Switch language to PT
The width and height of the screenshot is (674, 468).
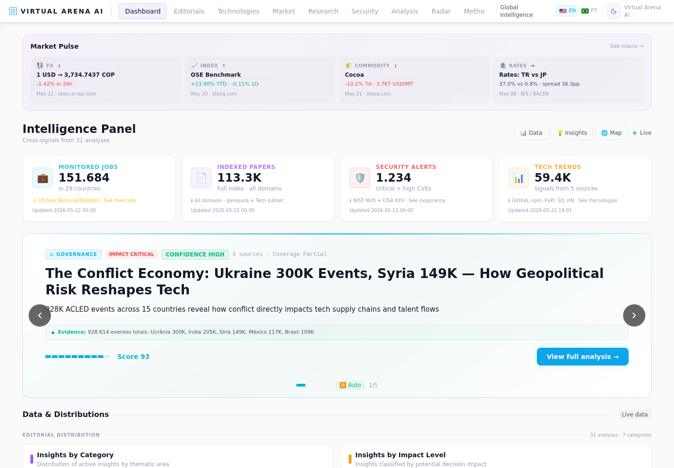pyautogui.click(x=589, y=11)
